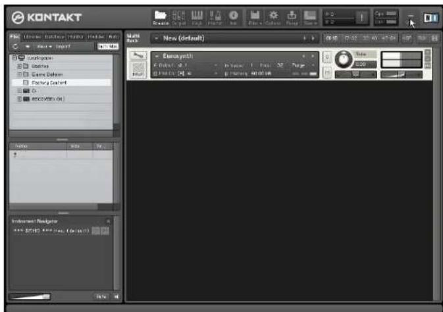Open the Master editor icon
Screen dimensions: 443x312
point(215,18)
